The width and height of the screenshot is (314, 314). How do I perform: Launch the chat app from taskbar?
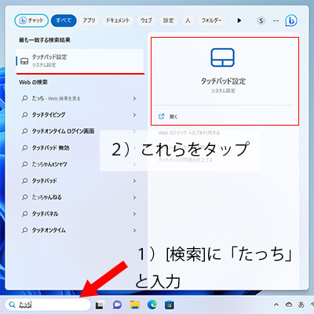(117, 305)
